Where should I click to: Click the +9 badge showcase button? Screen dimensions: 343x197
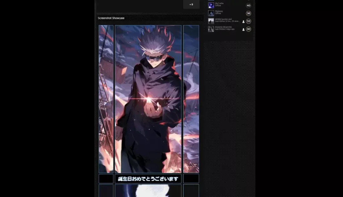coord(191,4)
